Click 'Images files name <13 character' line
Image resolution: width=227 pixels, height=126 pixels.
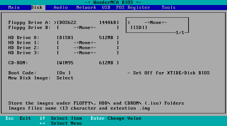point(79,108)
